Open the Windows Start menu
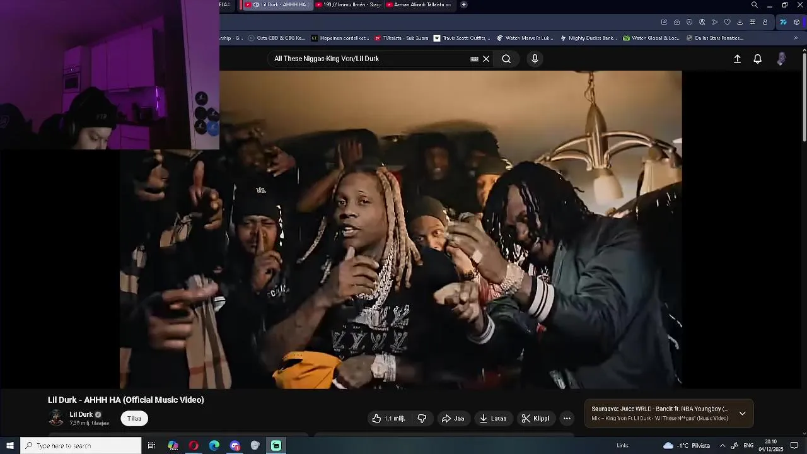The width and height of the screenshot is (807, 454). tap(10, 446)
